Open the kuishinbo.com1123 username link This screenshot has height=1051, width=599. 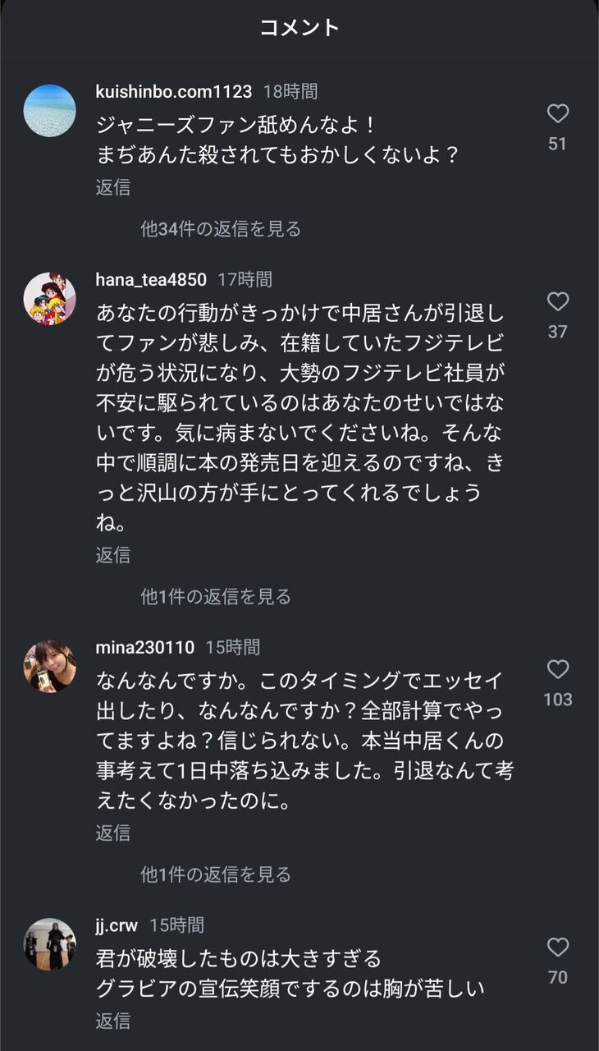click(173, 92)
